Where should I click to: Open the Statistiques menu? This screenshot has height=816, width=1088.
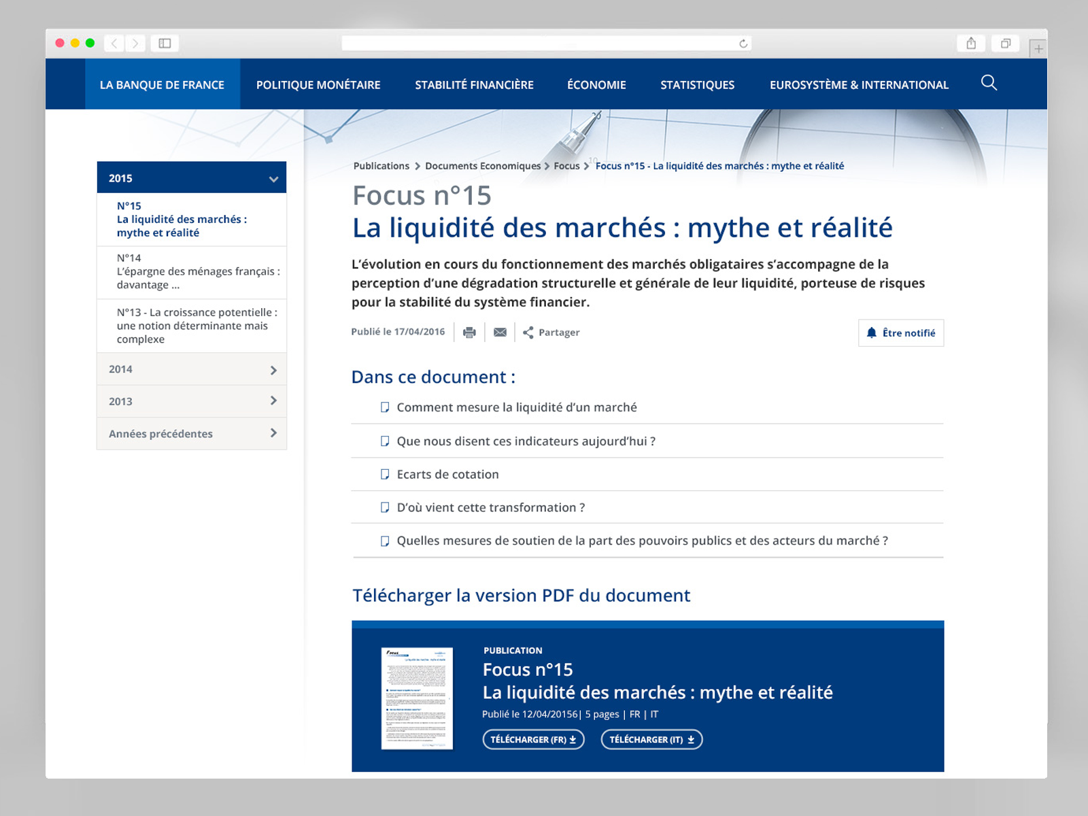click(697, 84)
